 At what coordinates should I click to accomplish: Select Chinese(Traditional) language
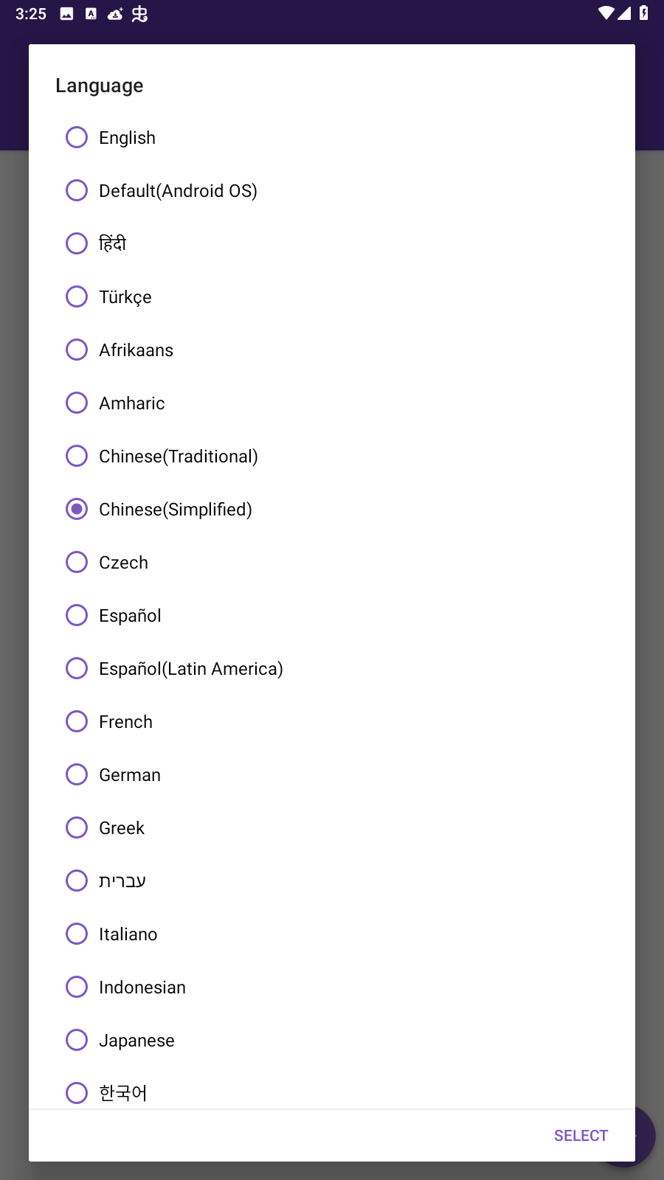click(x=332, y=457)
